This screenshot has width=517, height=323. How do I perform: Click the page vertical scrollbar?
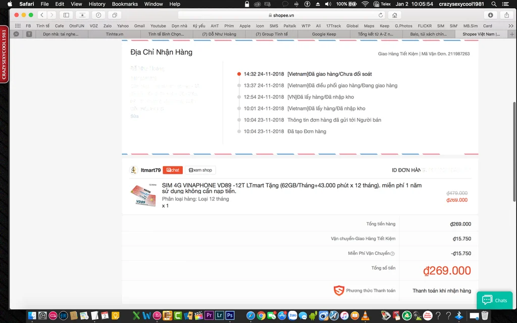pos(514,151)
